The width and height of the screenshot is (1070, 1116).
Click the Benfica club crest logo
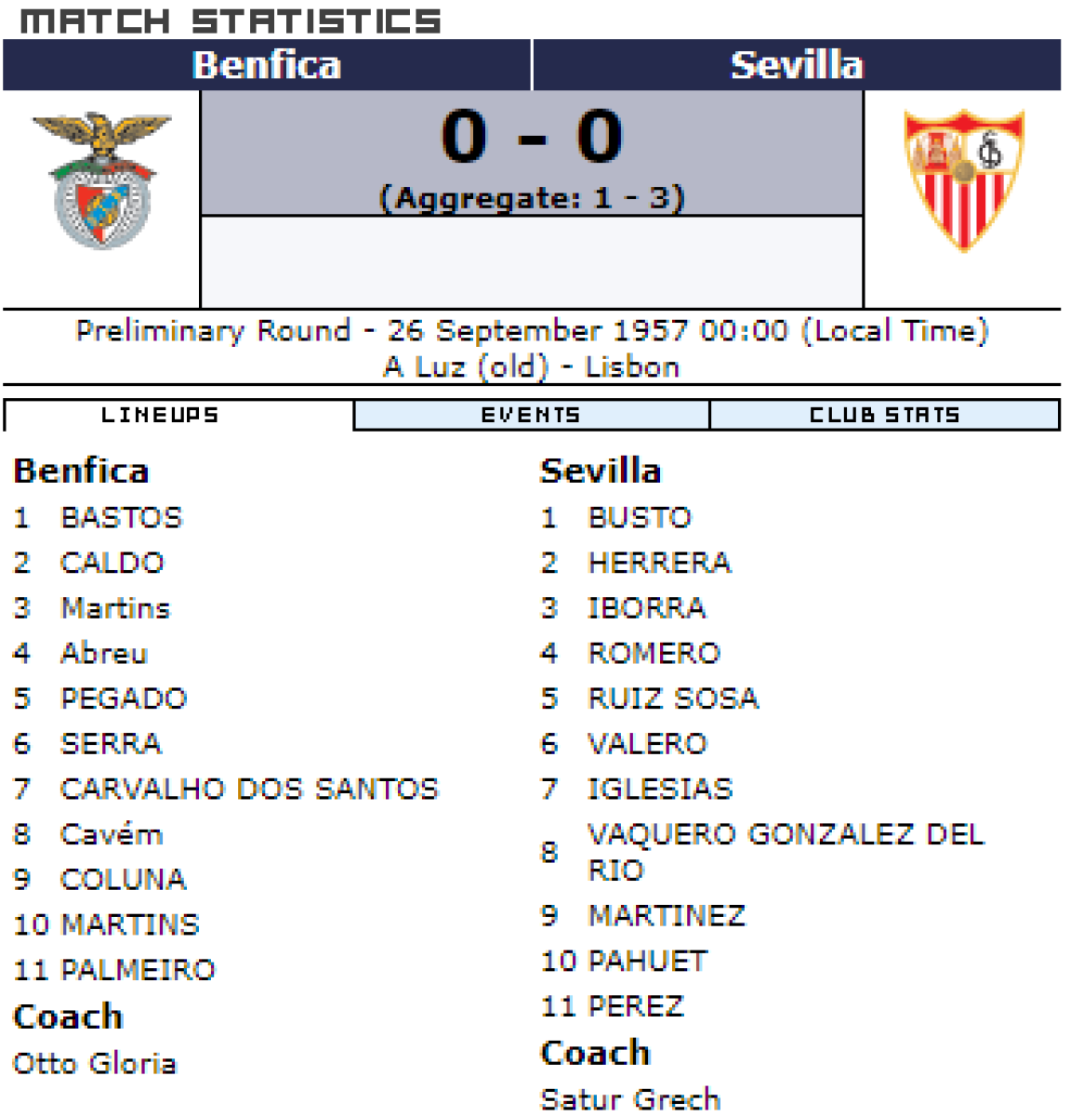[102, 179]
